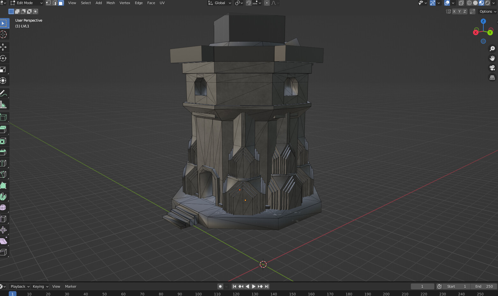
Task: Open the UV menu
Action: pyautogui.click(x=162, y=3)
